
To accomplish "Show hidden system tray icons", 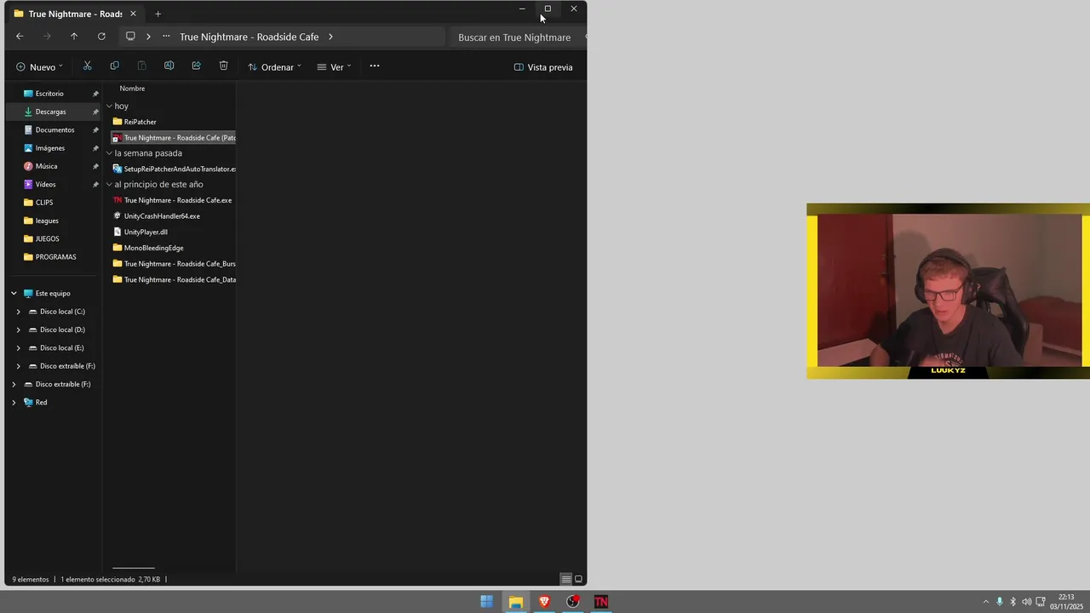I will [x=986, y=602].
